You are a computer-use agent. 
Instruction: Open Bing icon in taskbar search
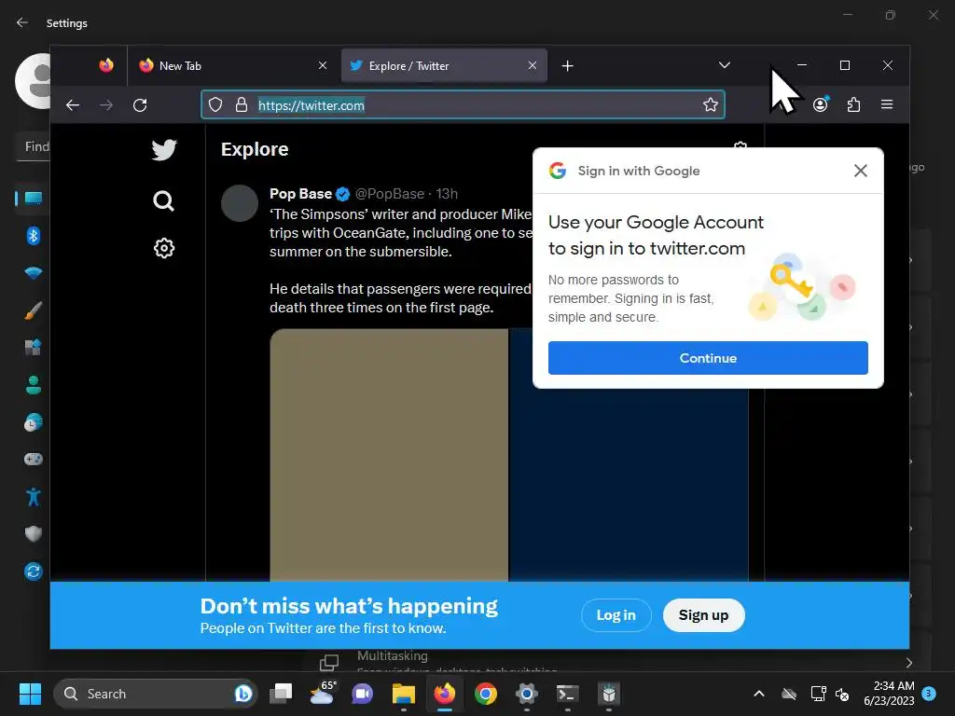point(243,694)
